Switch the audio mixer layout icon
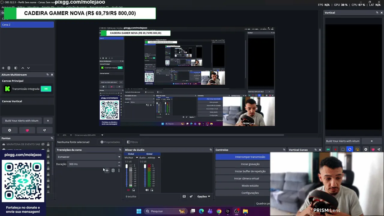Viewport: 384px width, 216px height. click(184, 196)
